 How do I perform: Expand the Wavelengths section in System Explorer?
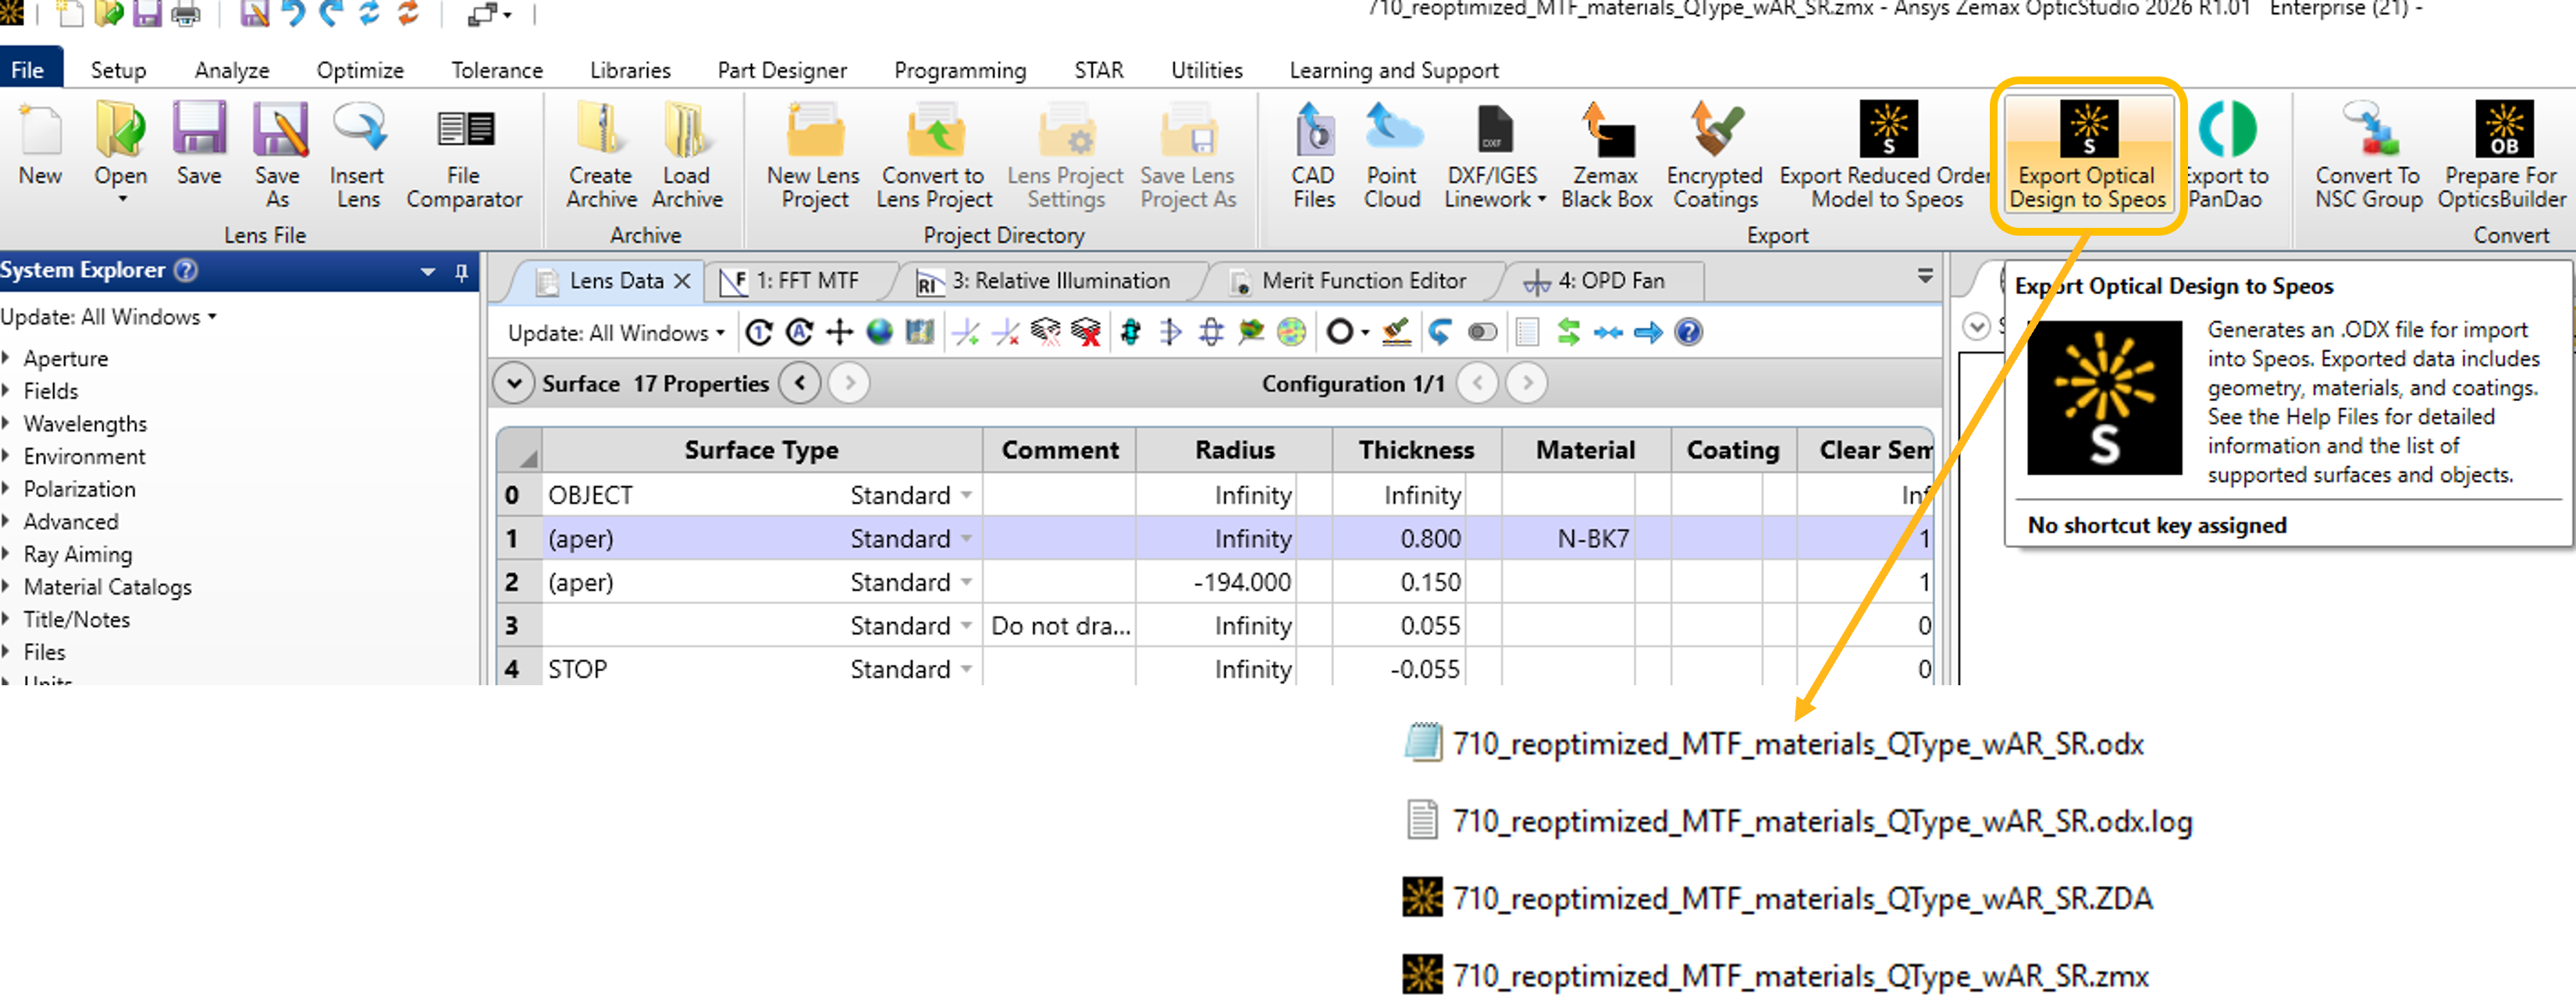[x=6, y=423]
